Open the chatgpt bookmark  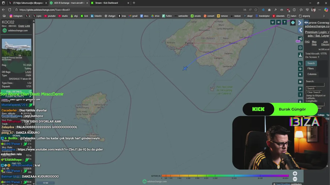pyautogui.click(x=110, y=16)
